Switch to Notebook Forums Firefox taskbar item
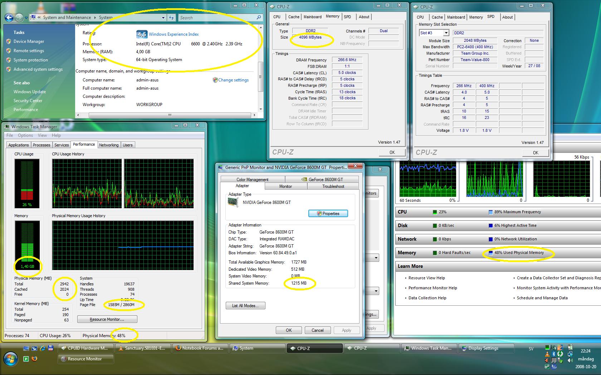601x375 pixels. (x=200, y=348)
